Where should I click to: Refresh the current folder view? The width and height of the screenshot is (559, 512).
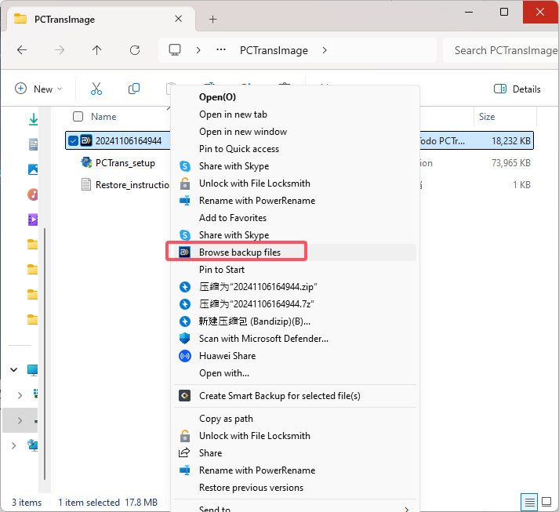tap(134, 50)
